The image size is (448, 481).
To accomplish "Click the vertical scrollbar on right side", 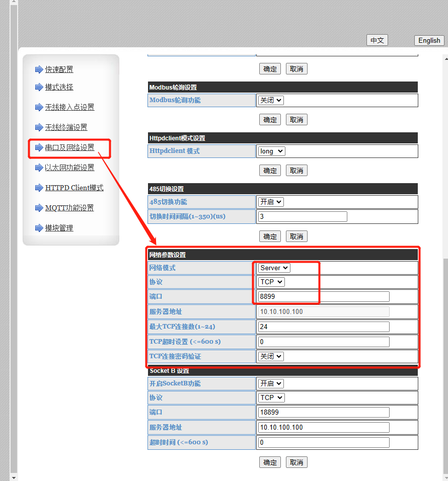I will [444, 352].
